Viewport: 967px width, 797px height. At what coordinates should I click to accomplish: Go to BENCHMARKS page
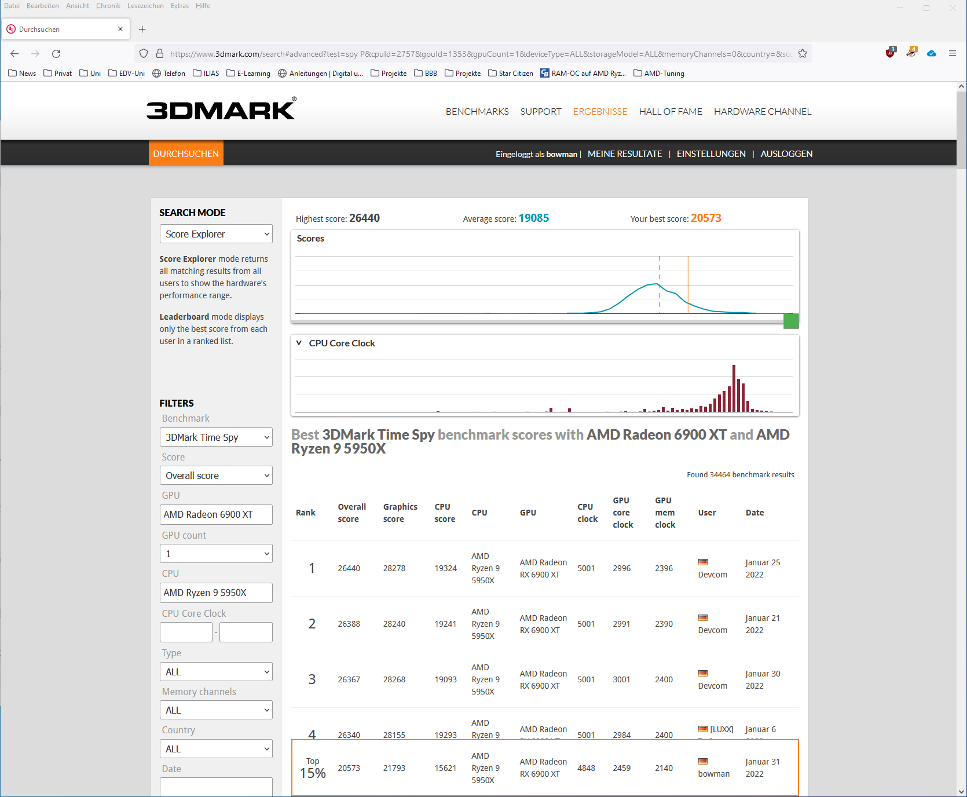tap(477, 112)
